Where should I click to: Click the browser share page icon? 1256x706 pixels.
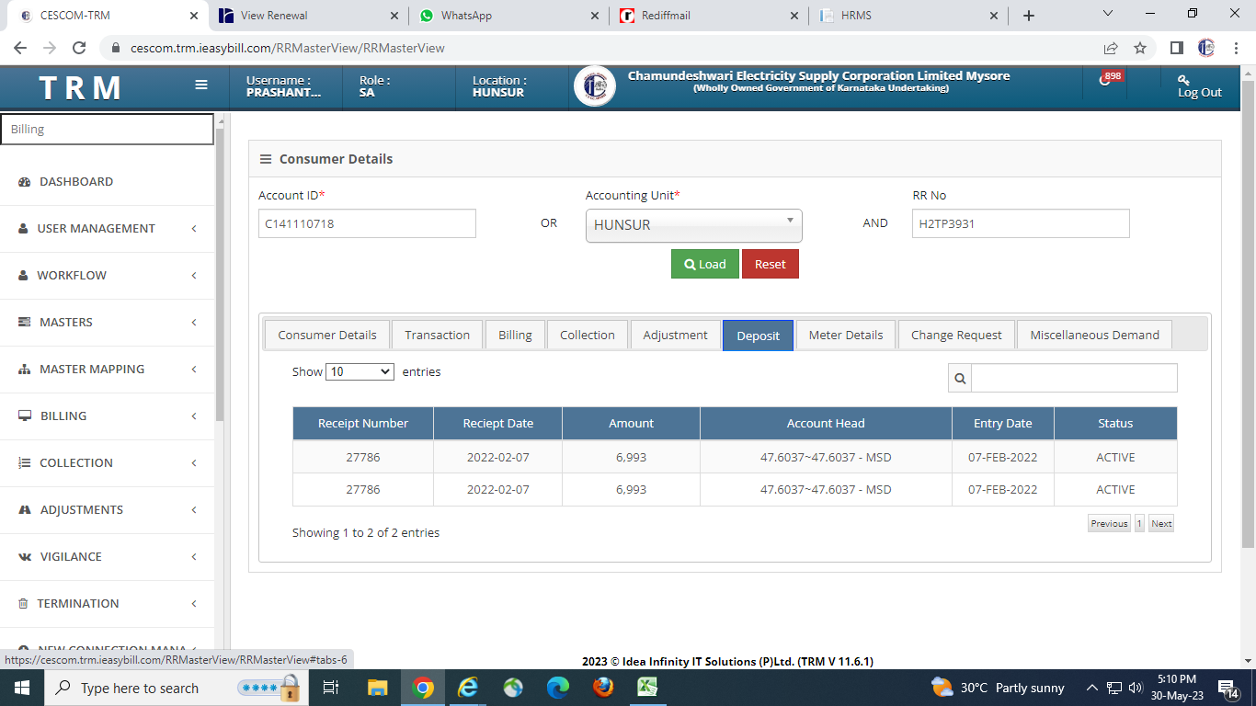tap(1111, 48)
